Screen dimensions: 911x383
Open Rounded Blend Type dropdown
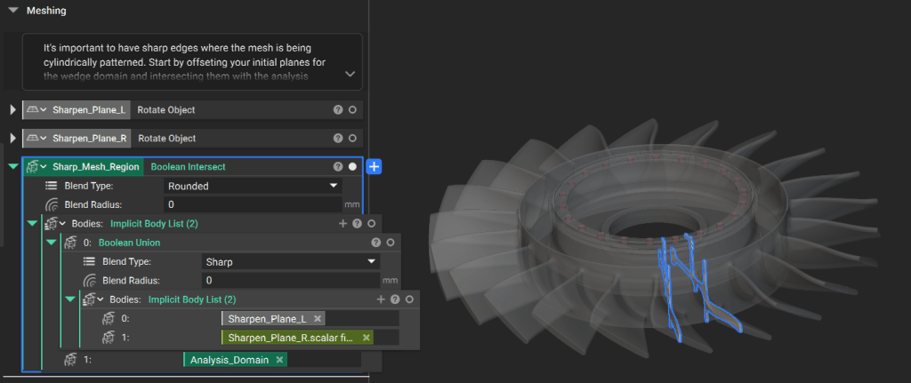tap(254, 186)
